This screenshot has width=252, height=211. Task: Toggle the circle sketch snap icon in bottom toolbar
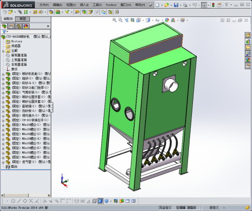point(13,201)
